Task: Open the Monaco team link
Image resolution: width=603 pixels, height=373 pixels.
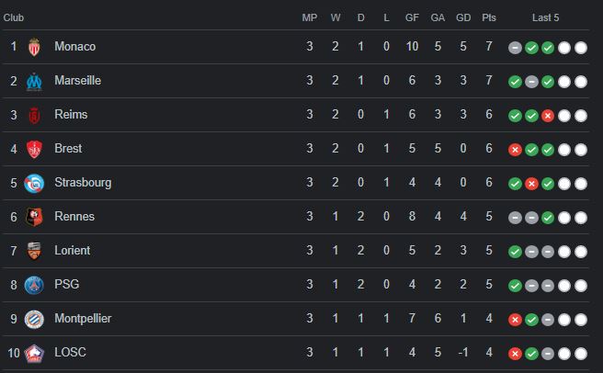Action: tap(75, 47)
